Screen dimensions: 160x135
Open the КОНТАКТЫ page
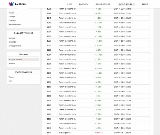pos(84,4)
